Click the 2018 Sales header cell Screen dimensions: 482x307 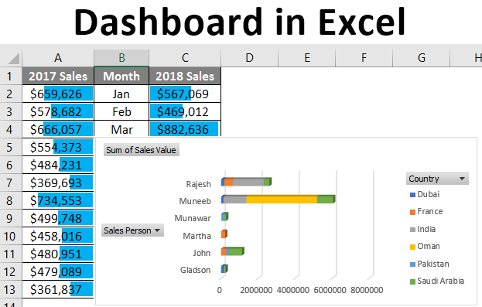[x=185, y=76]
